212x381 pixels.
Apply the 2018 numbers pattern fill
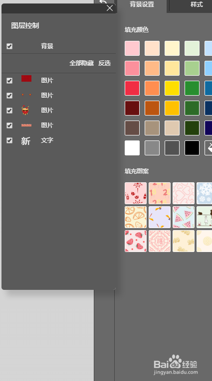pyautogui.click(x=160, y=193)
